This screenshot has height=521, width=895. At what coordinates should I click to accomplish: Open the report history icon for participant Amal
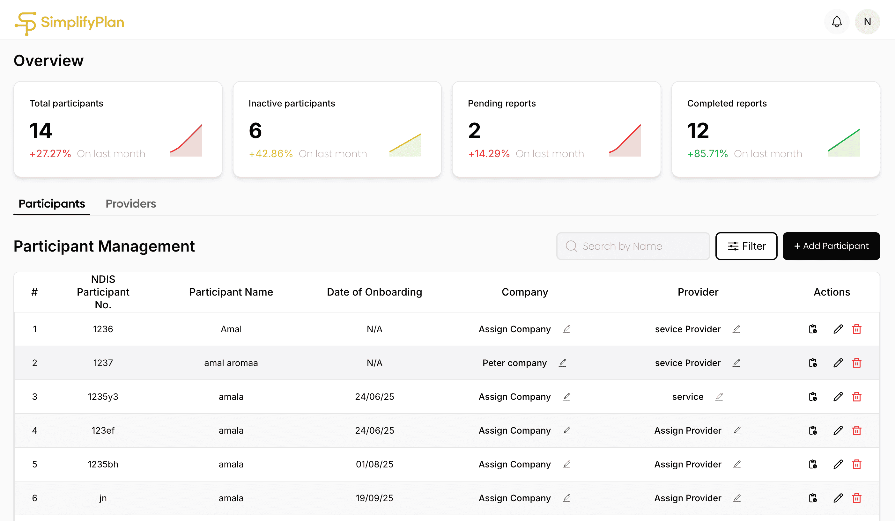pyautogui.click(x=813, y=329)
